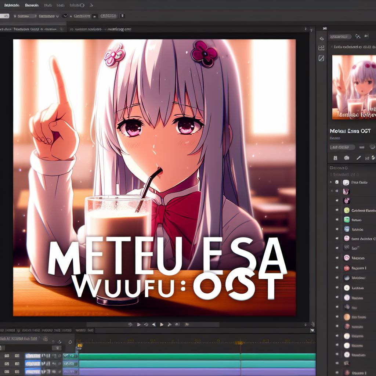Toggle the dark checkmark switch in the top toolbar
Viewport: 376px width, 376px height.
(65, 16)
